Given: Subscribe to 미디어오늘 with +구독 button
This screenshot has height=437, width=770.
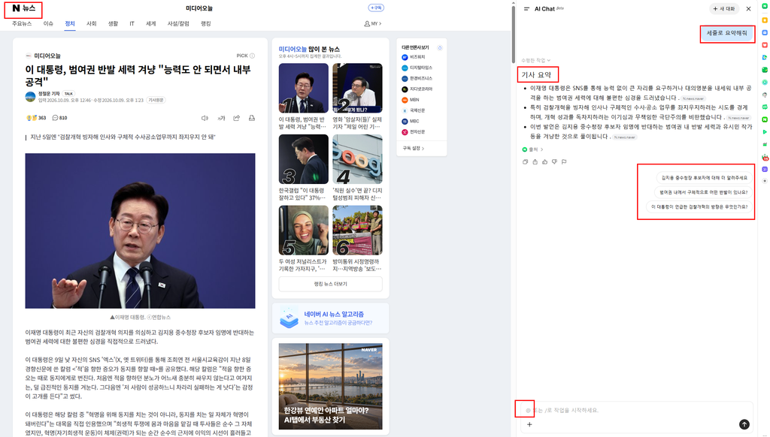Looking at the screenshot, I should coord(376,8).
